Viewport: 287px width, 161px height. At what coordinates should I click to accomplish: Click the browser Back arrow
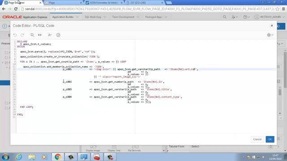click(4, 9)
